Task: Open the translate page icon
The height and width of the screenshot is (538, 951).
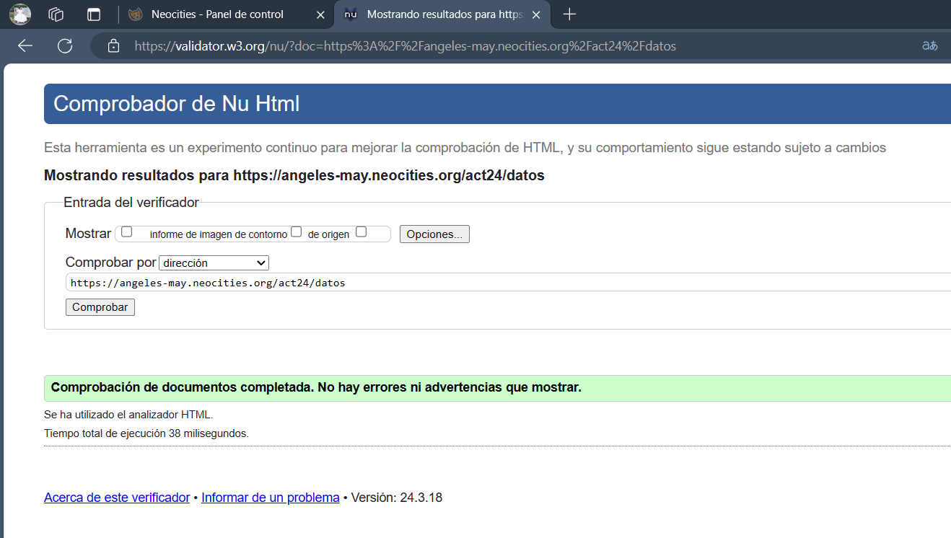Action: coord(929,45)
